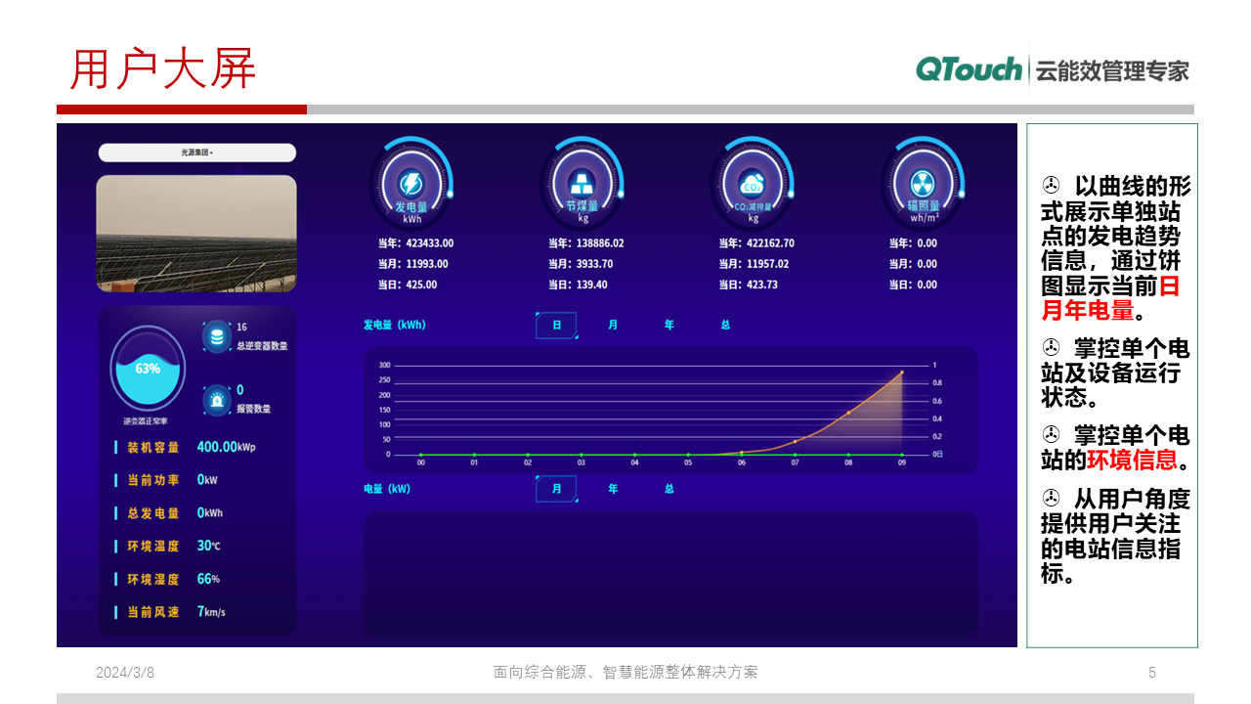
Task: Switch to the 年 tab under 发电量
Action: point(669,325)
